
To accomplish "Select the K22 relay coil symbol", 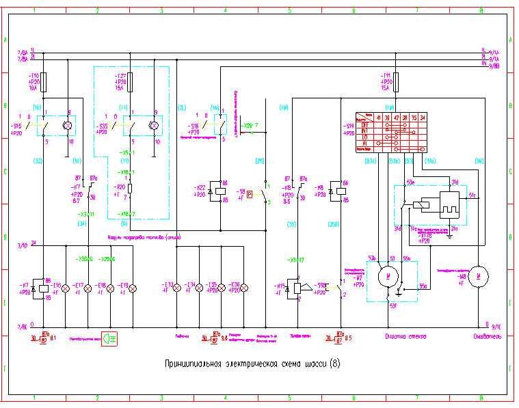I will coord(220,191).
